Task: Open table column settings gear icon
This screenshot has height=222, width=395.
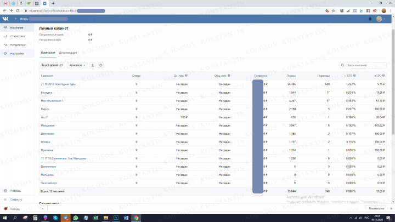Action: pyautogui.click(x=101, y=65)
